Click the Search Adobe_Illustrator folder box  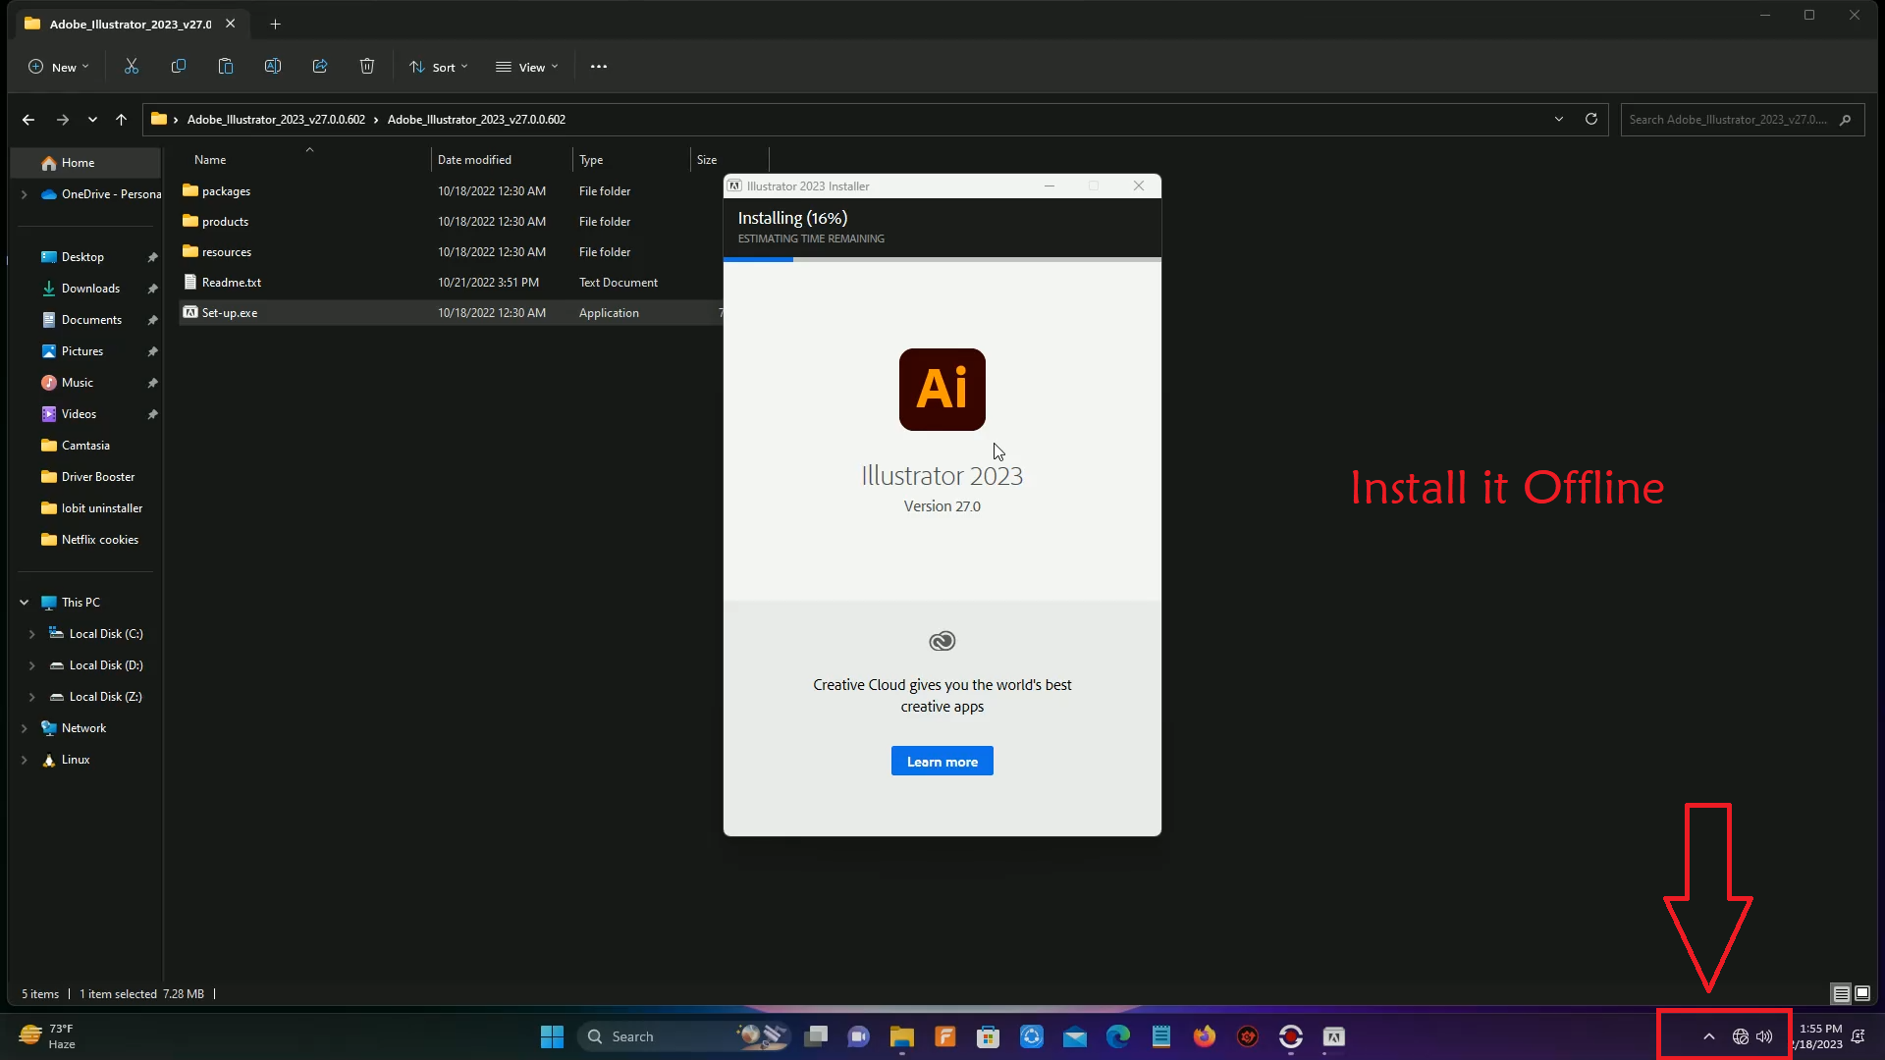(1742, 119)
